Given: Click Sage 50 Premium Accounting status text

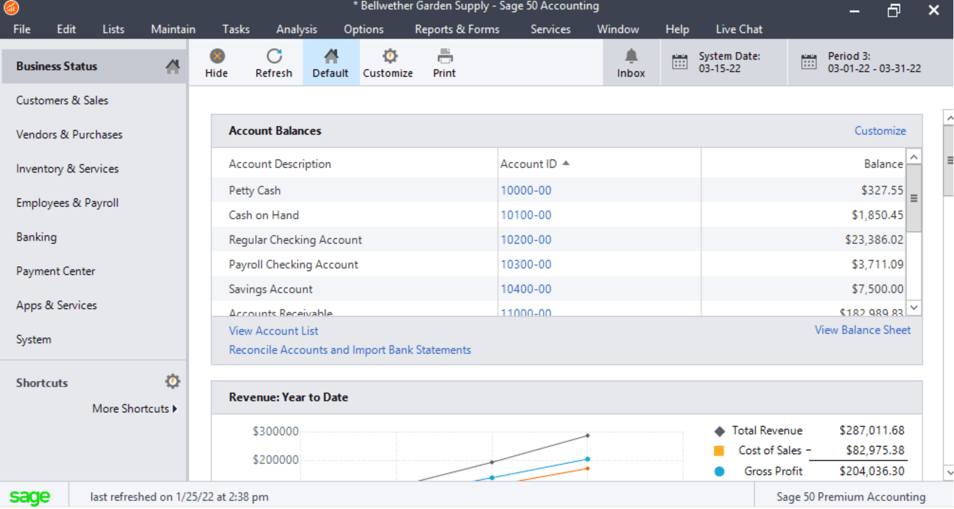Looking at the screenshot, I should coord(851,497).
